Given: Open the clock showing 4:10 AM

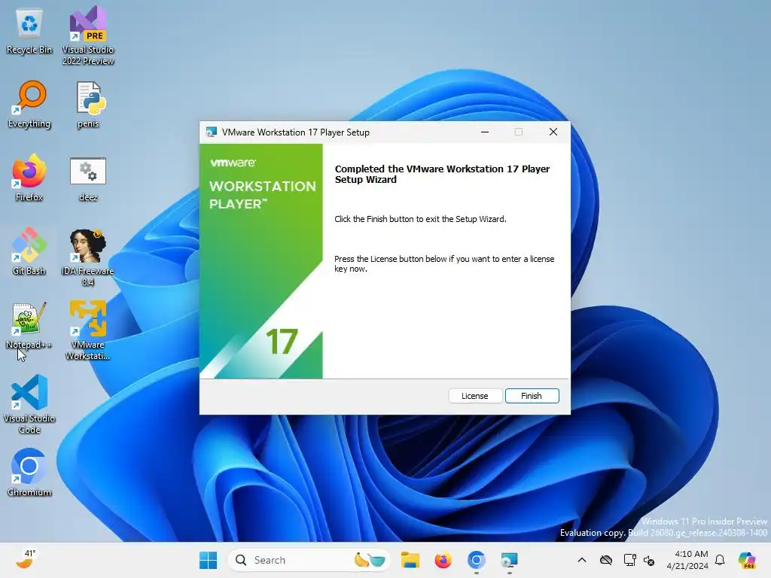Looking at the screenshot, I should [687, 560].
